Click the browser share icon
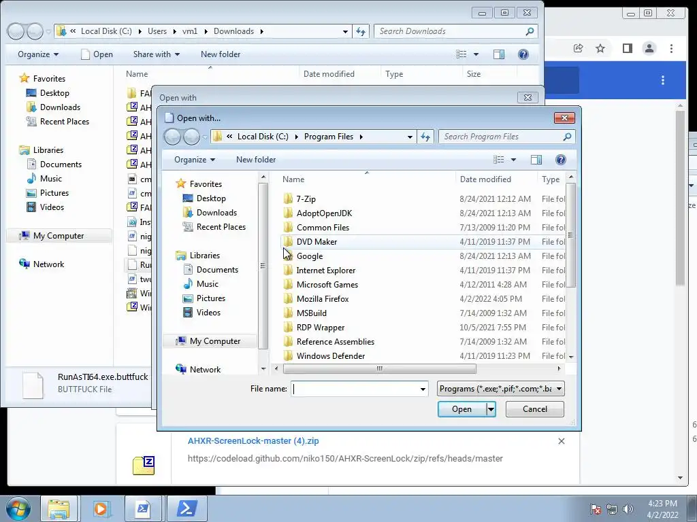 pyautogui.click(x=578, y=48)
